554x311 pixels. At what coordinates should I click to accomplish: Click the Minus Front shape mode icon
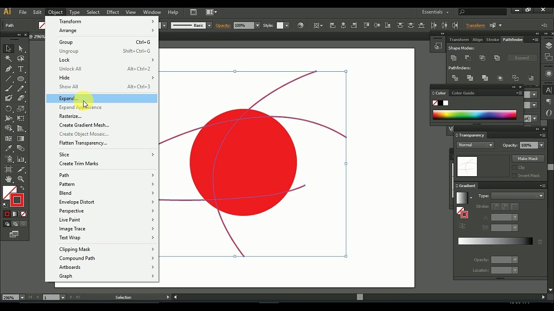coord(468,58)
